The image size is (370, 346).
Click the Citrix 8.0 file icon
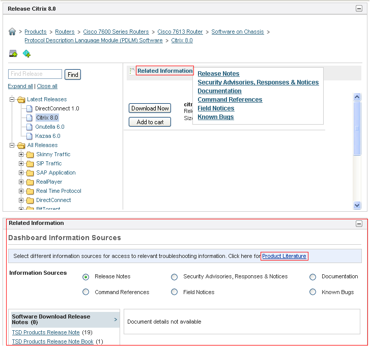click(29, 118)
